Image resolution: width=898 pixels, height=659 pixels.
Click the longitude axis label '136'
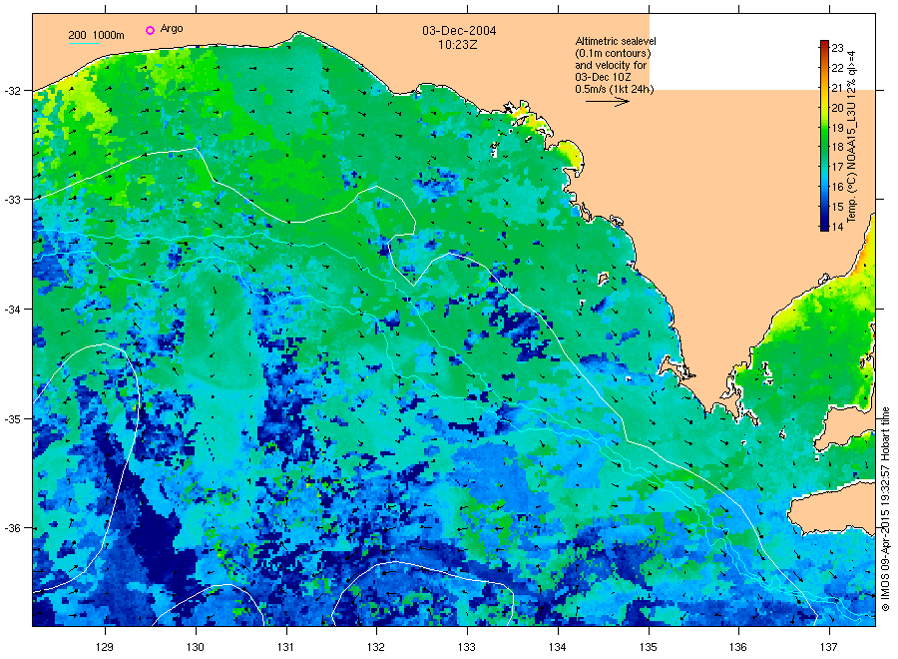[738, 647]
